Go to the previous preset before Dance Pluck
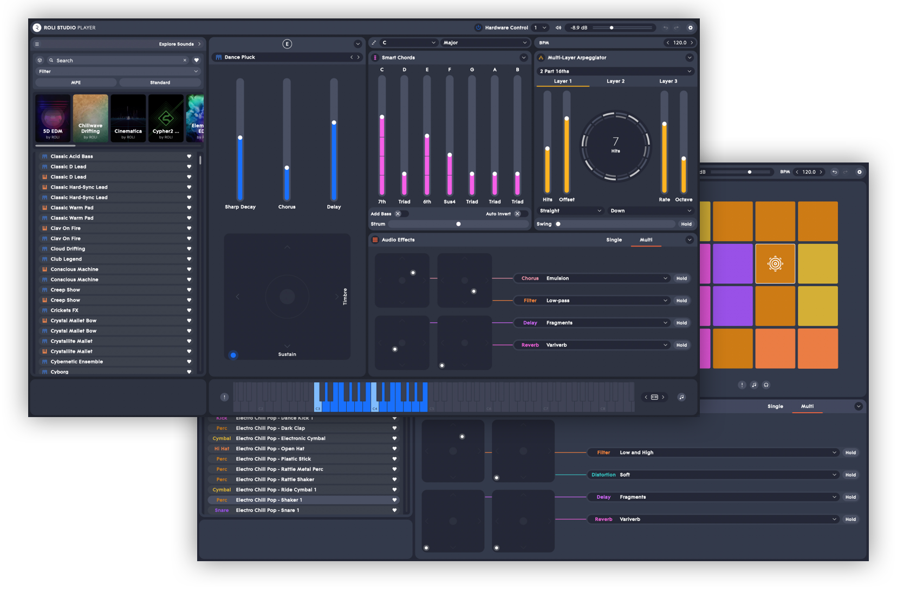The height and width of the screenshot is (598, 897). 352,57
